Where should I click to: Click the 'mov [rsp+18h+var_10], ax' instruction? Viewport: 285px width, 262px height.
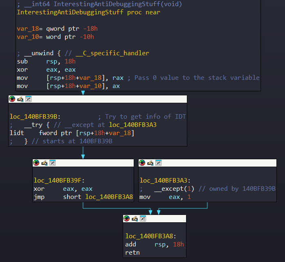click(x=68, y=86)
